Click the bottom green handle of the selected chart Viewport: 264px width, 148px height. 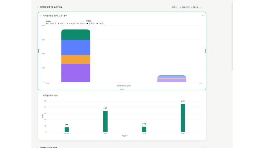point(122,89)
